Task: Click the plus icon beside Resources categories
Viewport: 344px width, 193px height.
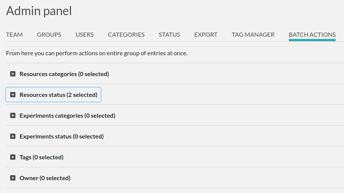Action: [x=13, y=74]
